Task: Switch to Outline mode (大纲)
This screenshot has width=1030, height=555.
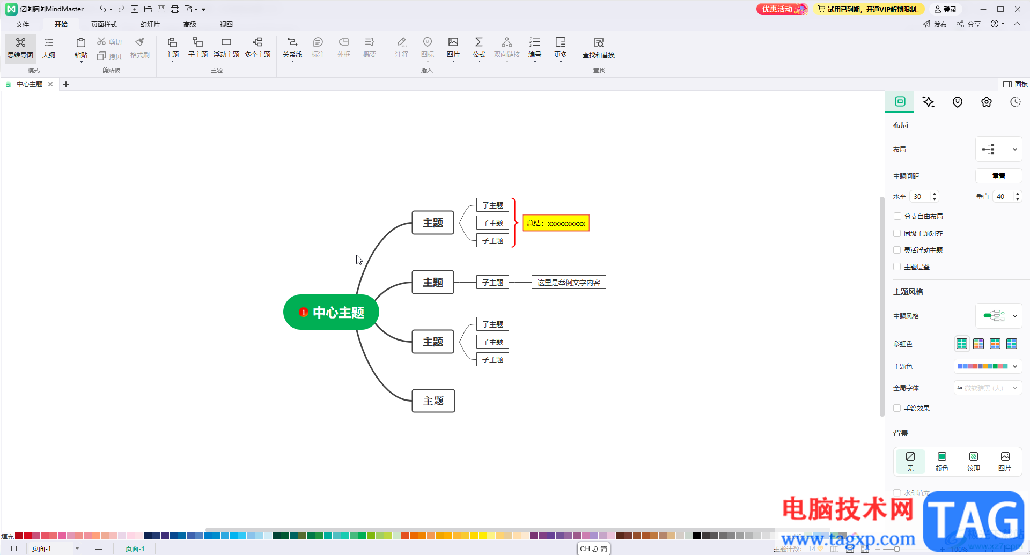Action: pyautogui.click(x=49, y=48)
